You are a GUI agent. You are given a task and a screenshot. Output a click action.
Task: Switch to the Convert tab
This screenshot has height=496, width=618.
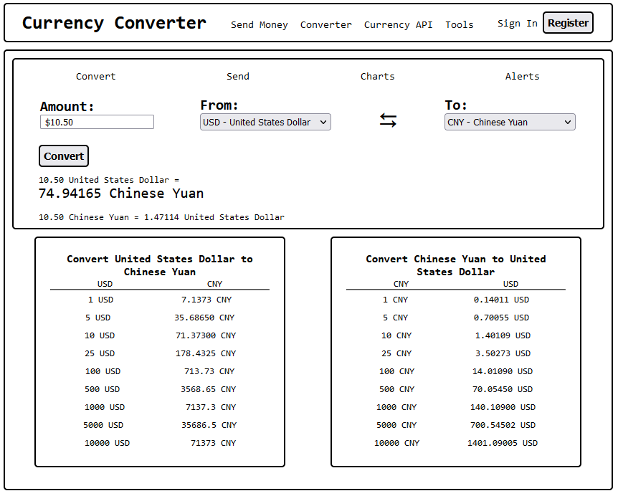click(95, 77)
